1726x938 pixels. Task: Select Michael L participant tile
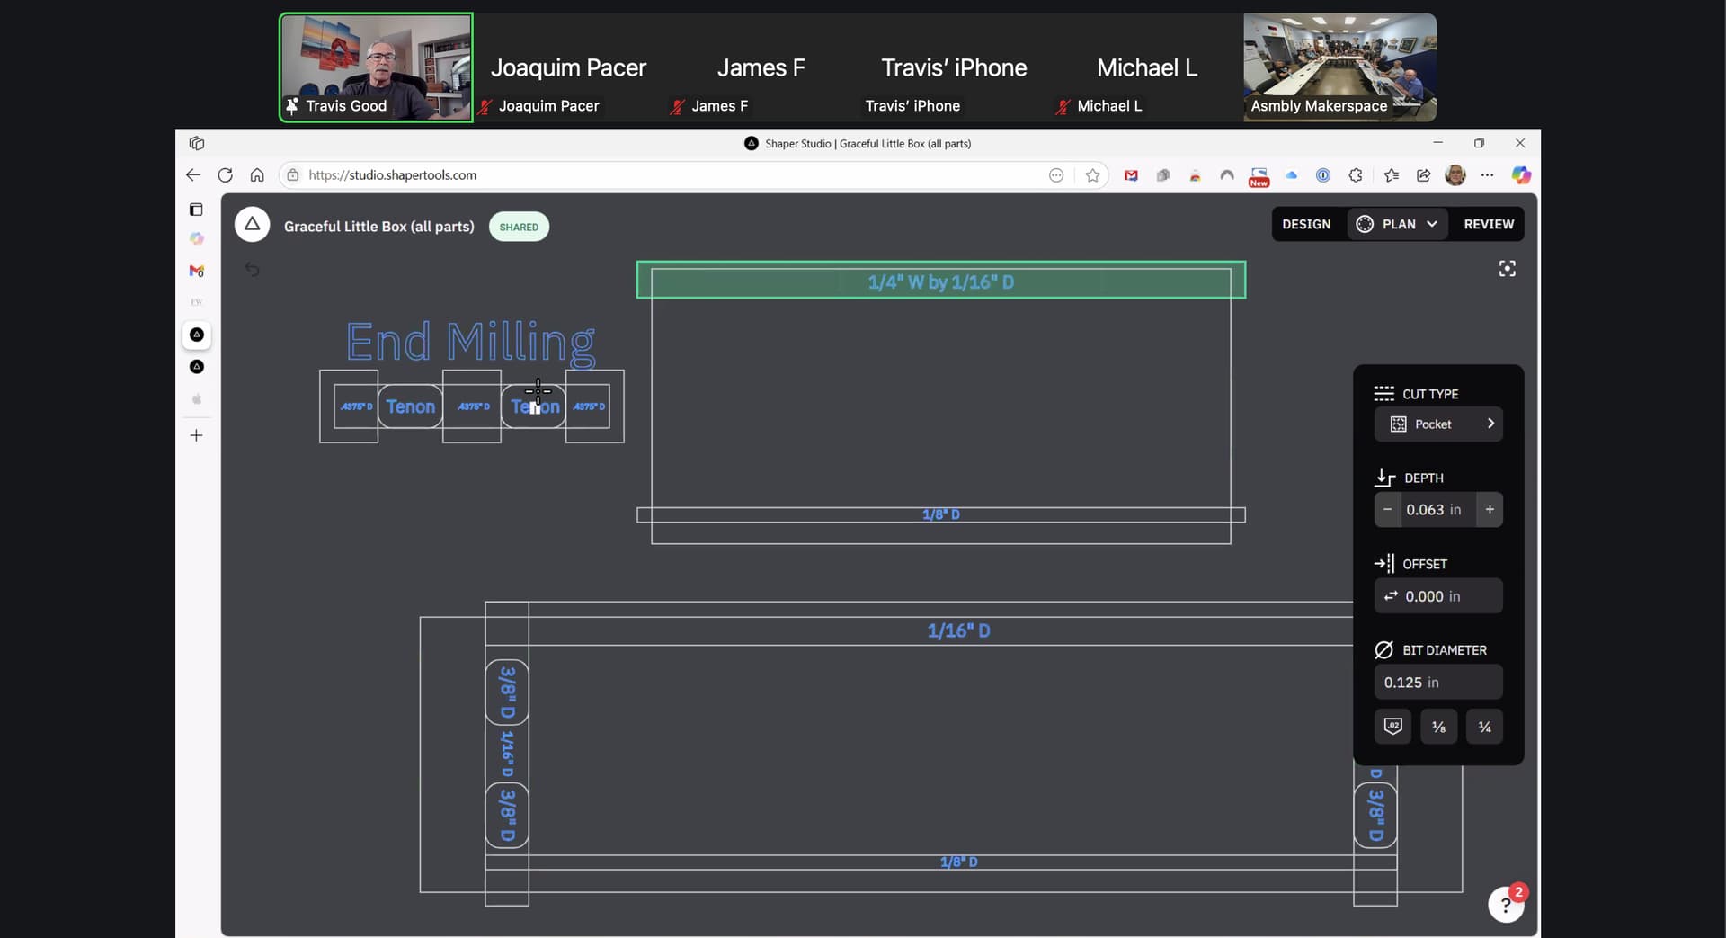(x=1146, y=67)
